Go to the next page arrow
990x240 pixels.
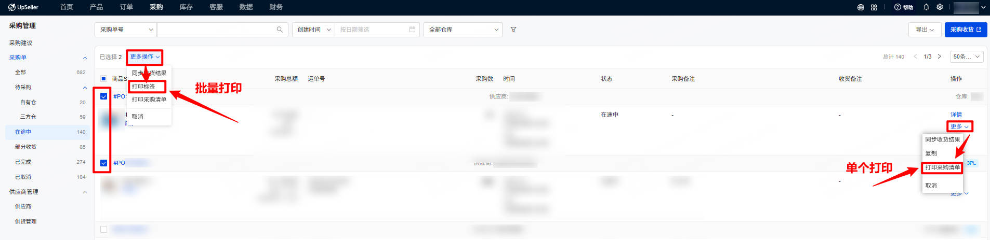[x=939, y=57]
